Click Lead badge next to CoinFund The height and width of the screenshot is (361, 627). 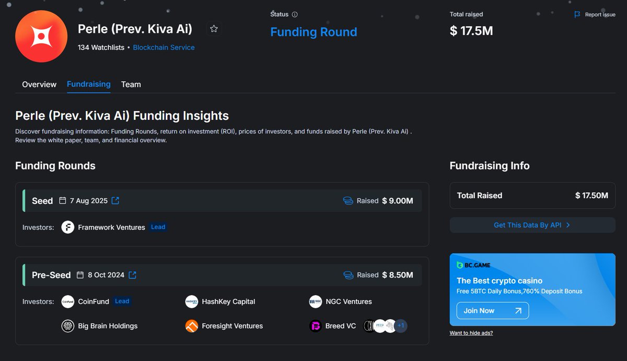click(x=122, y=301)
